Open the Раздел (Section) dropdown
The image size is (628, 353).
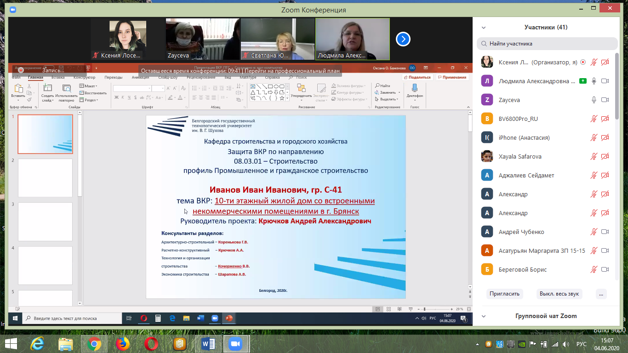pyautogui.click(x=88, y=100)
